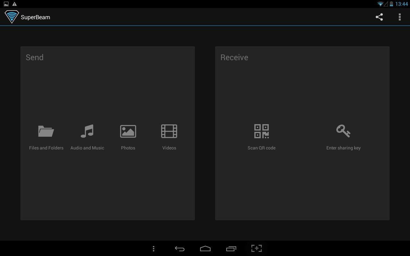This screenshot has height=256, width=410.
Task: Tap the SuperBeam logo icon
Action: [12, 17]
